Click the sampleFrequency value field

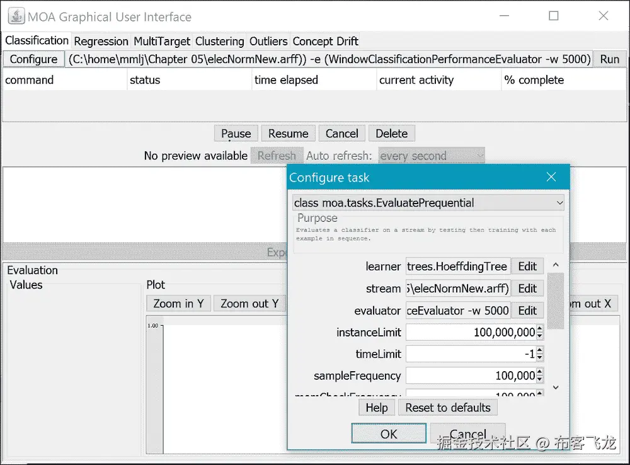click(x=471, y=376)
